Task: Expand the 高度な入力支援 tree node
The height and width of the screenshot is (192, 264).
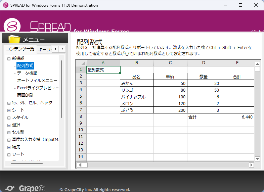Action: click(9, 140)
